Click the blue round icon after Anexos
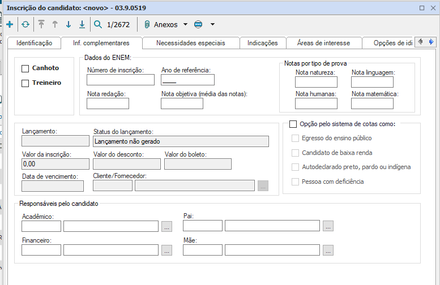Screen dimensions: 440x285 (x=198, y=24)
